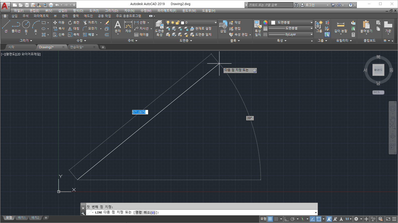This screenshot has width=398, height=223.
Task: Expand the 그리기 (Draw) panel
Action: click(x=26, y=40)
